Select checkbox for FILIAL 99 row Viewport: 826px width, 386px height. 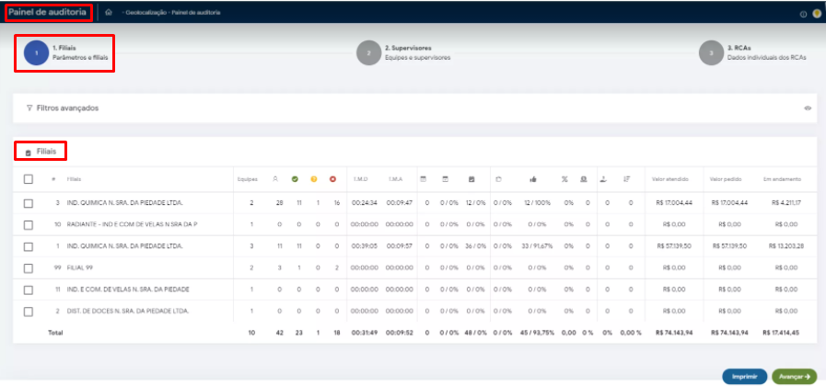click(29, 267)
